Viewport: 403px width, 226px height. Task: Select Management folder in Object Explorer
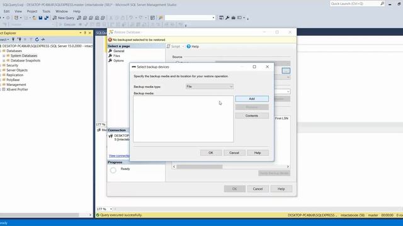click(x=16, y=85)
